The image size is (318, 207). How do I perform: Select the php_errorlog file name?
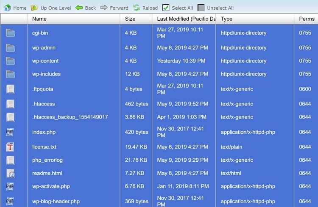[x=47, y=160]
